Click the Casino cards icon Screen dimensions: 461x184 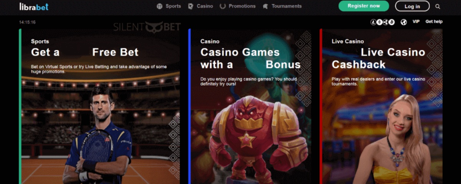click(x=191, y=6)
